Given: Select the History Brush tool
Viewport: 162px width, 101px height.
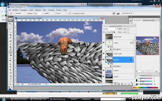Looking at the screenshot, I should click(x=10, y=50).
